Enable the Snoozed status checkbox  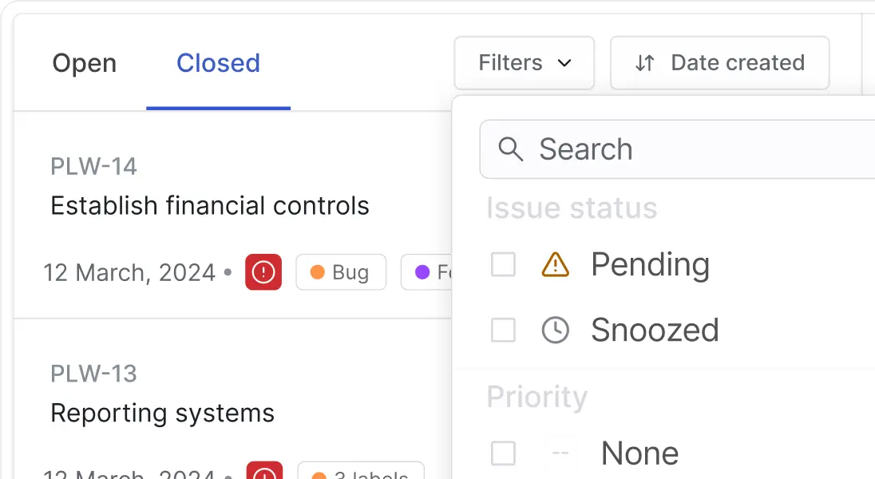(503, 331)
